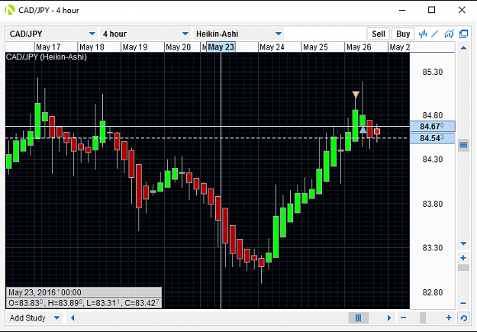The image size is (477, 332).
Task: Click the 85.30 price axis label
Action: click(432, 72)
